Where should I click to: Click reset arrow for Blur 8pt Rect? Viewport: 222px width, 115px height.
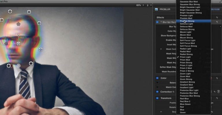(x=217, y=22)
